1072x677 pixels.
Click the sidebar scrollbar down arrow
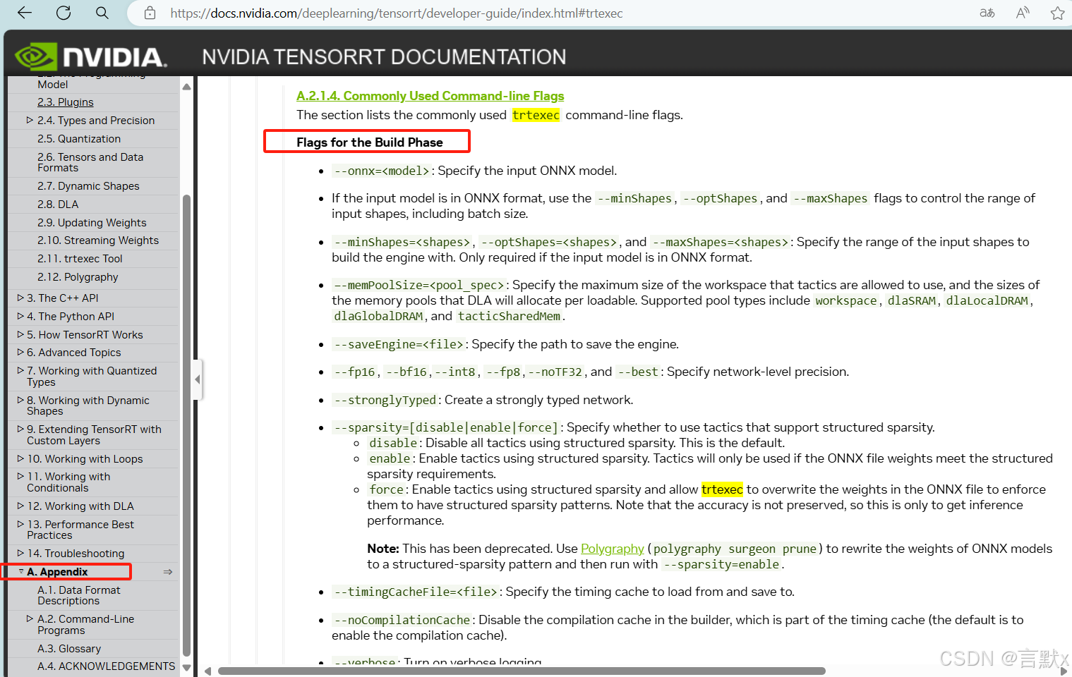click(187, 667)
